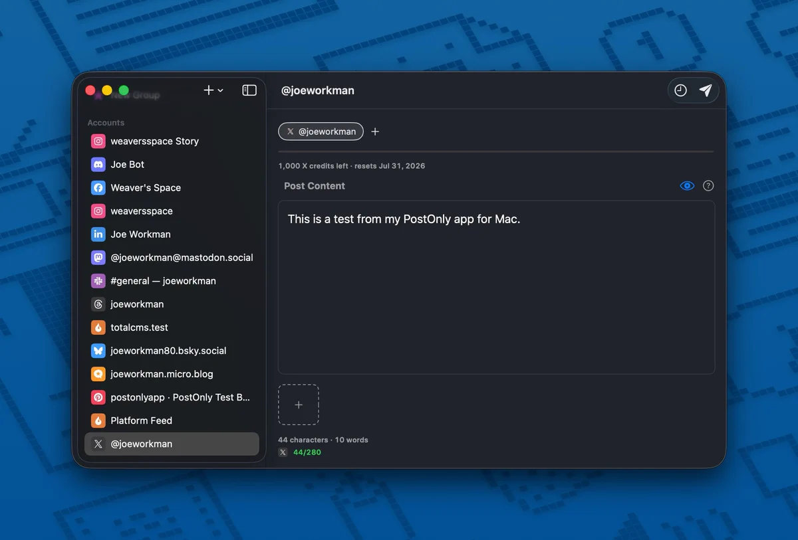
Task: Click the Pinterest icon beside postonlyapp
Action: 98,397
